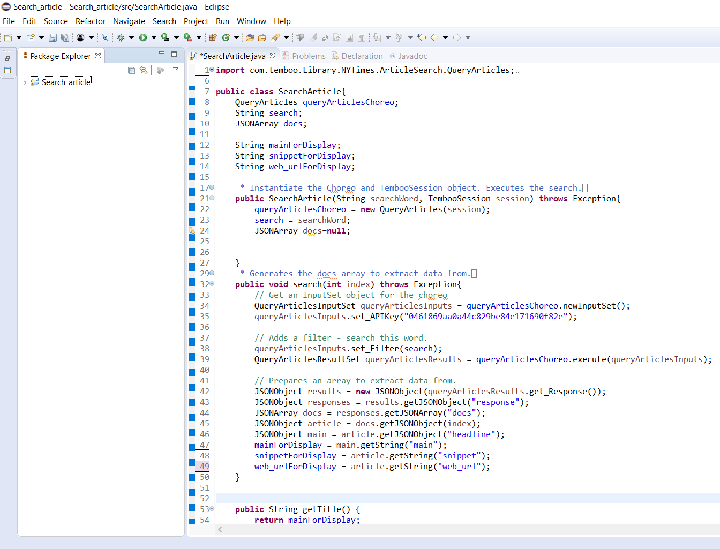Click the warning marker on line 24

[x=192, y=230]
